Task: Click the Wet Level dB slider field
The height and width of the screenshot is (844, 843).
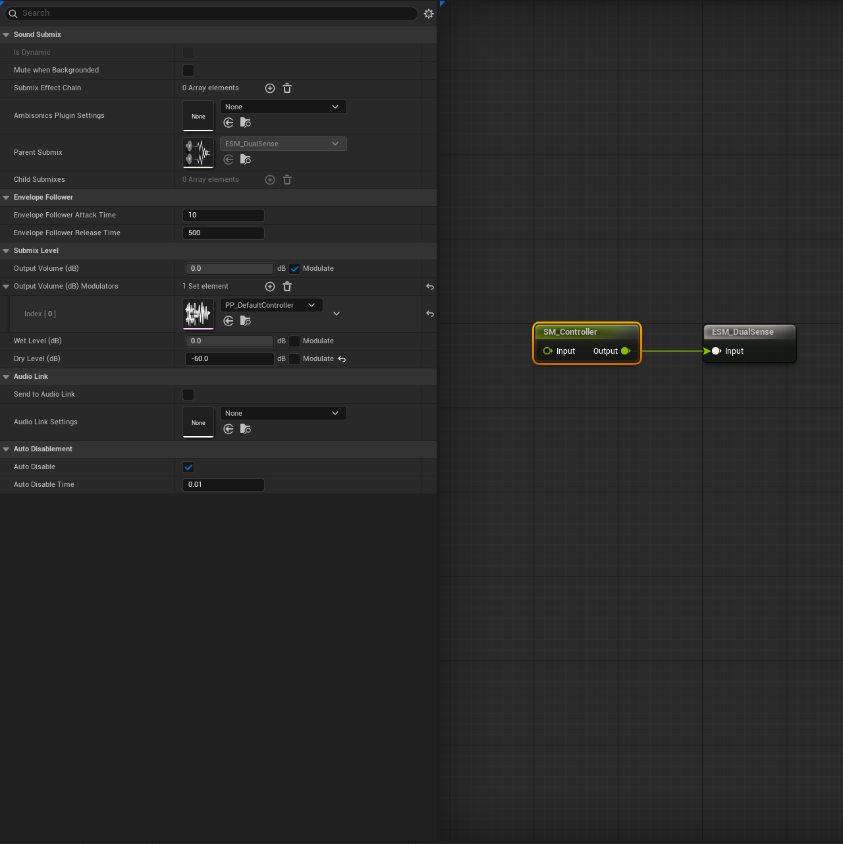Action: coord(229,341)
